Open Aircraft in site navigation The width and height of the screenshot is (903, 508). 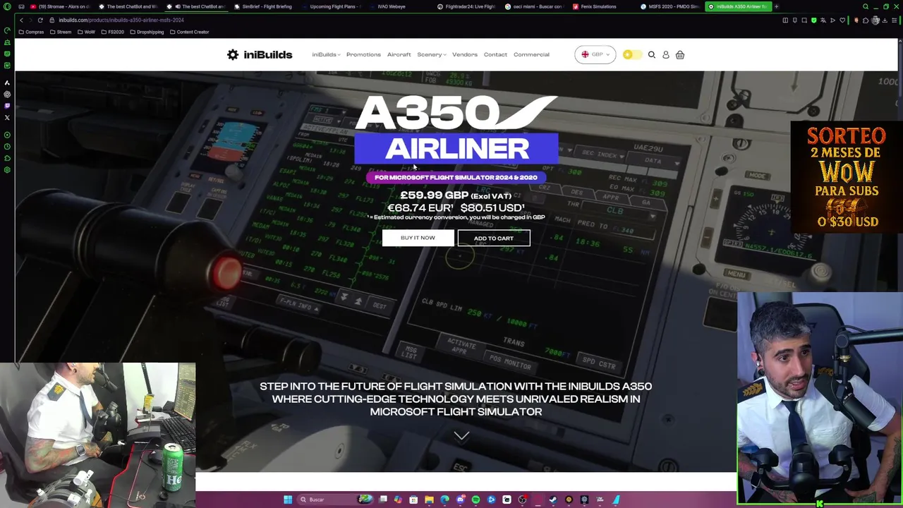(x=399, y=54)
